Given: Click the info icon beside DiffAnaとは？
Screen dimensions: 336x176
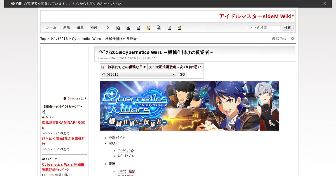Looking at the screenshot, I should (x=65, y=99).
